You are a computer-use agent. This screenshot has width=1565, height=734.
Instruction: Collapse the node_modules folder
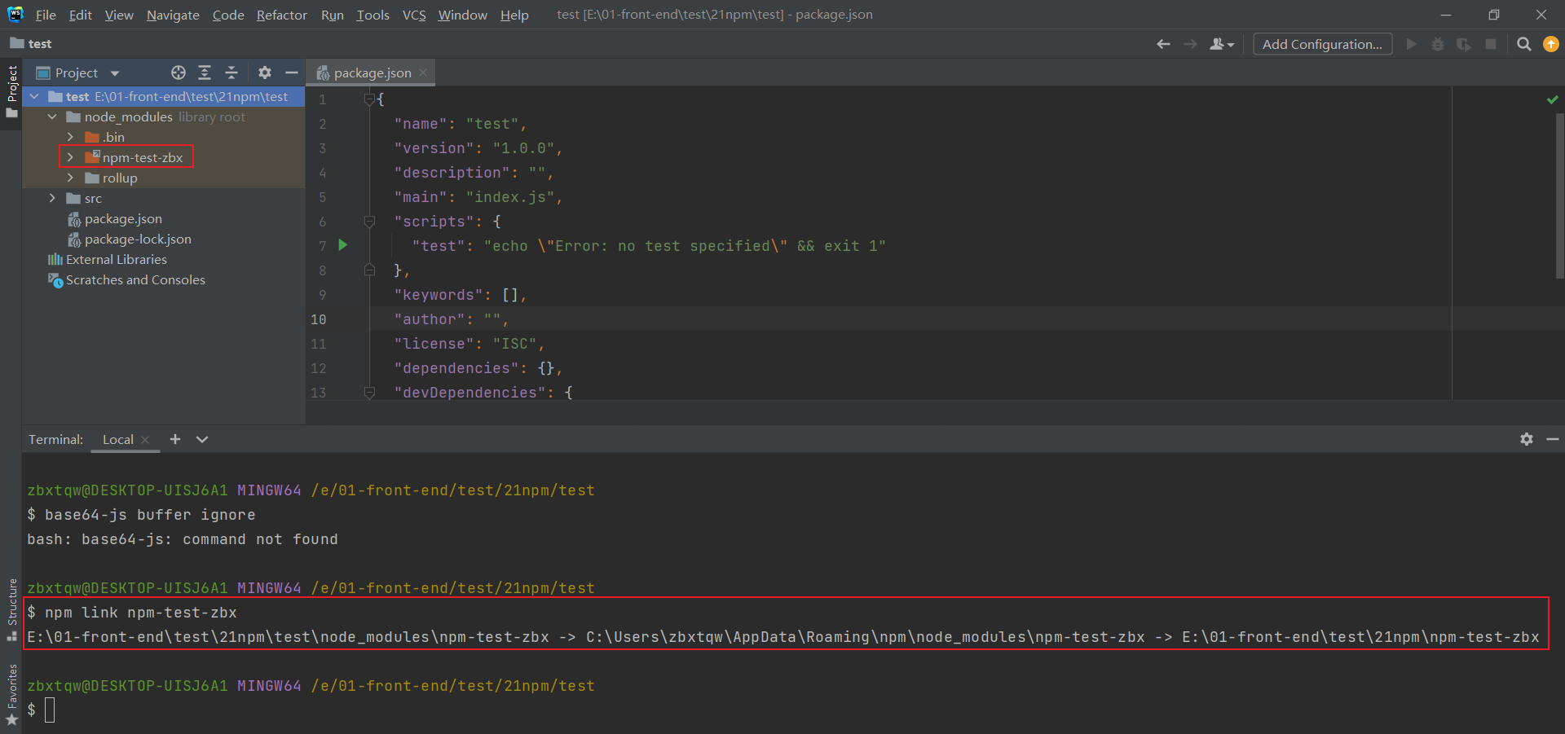pos(52,116)
